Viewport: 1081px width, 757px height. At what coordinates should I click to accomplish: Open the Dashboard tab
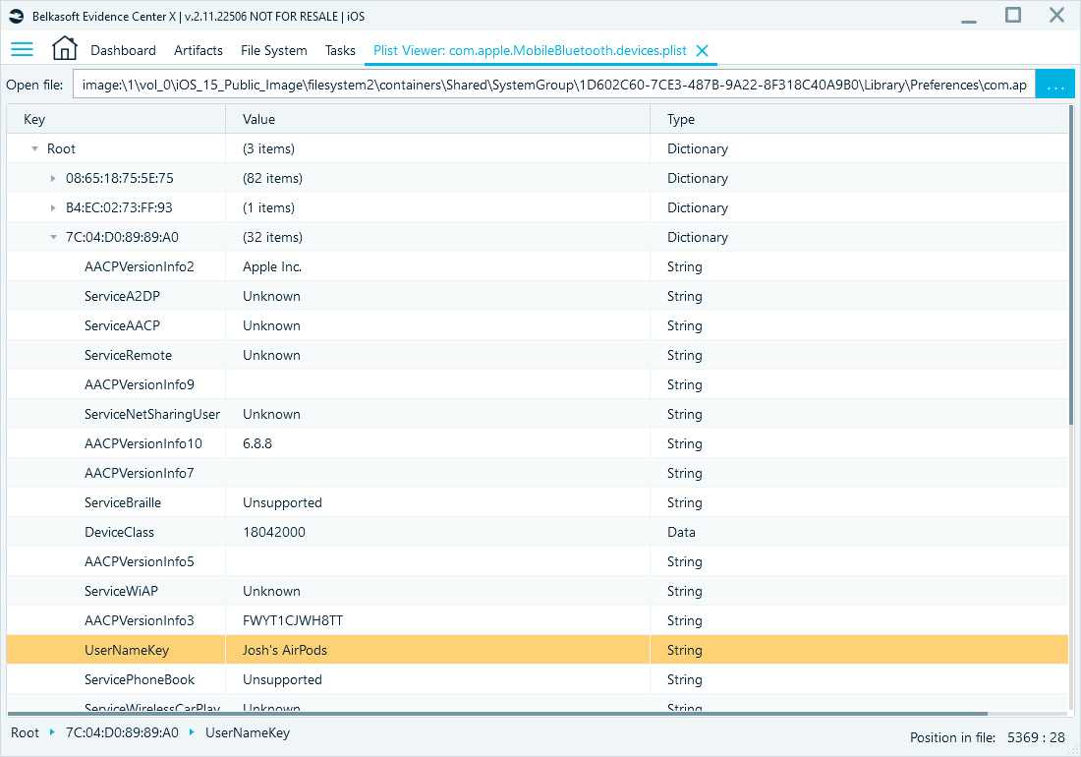(124, 50)
